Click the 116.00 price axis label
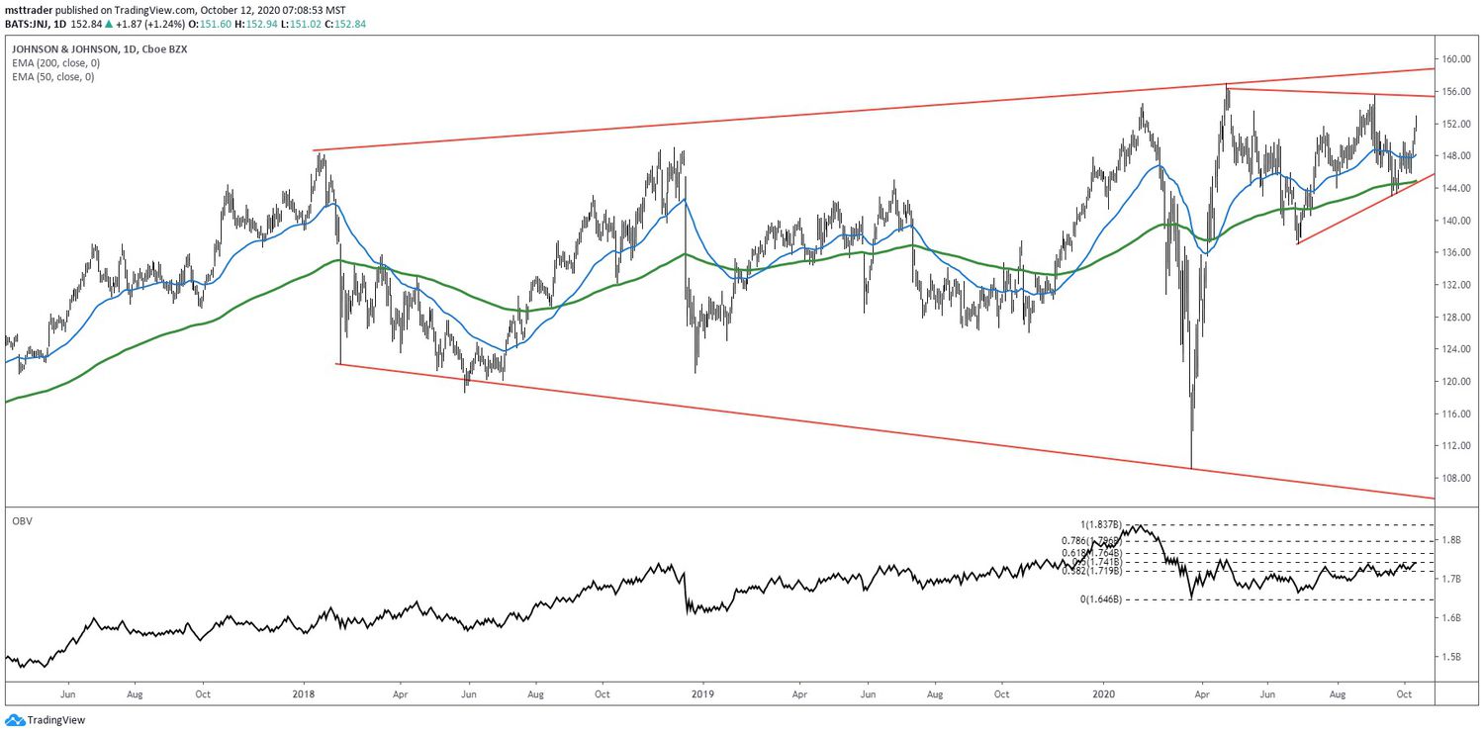 pyautogui.click(x=1458, y=413)
